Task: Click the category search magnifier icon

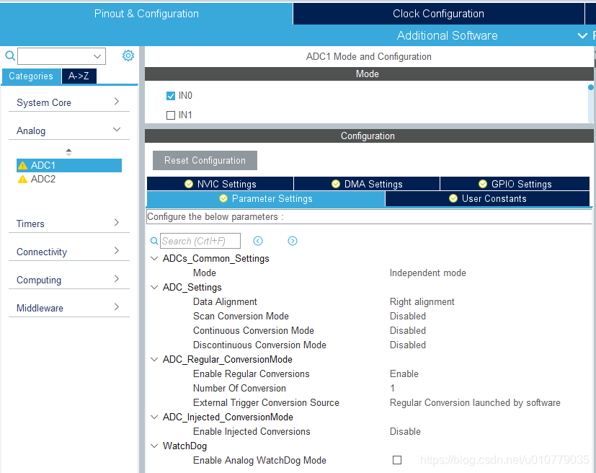Action: tap(10, 56)
